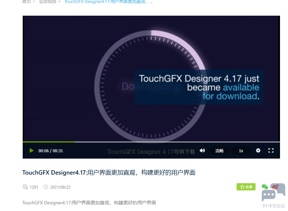The height and width of the screenshot is (211, 288).
Task: Open 全部视频 breadcrumb link
Action: tap(47, 2)
